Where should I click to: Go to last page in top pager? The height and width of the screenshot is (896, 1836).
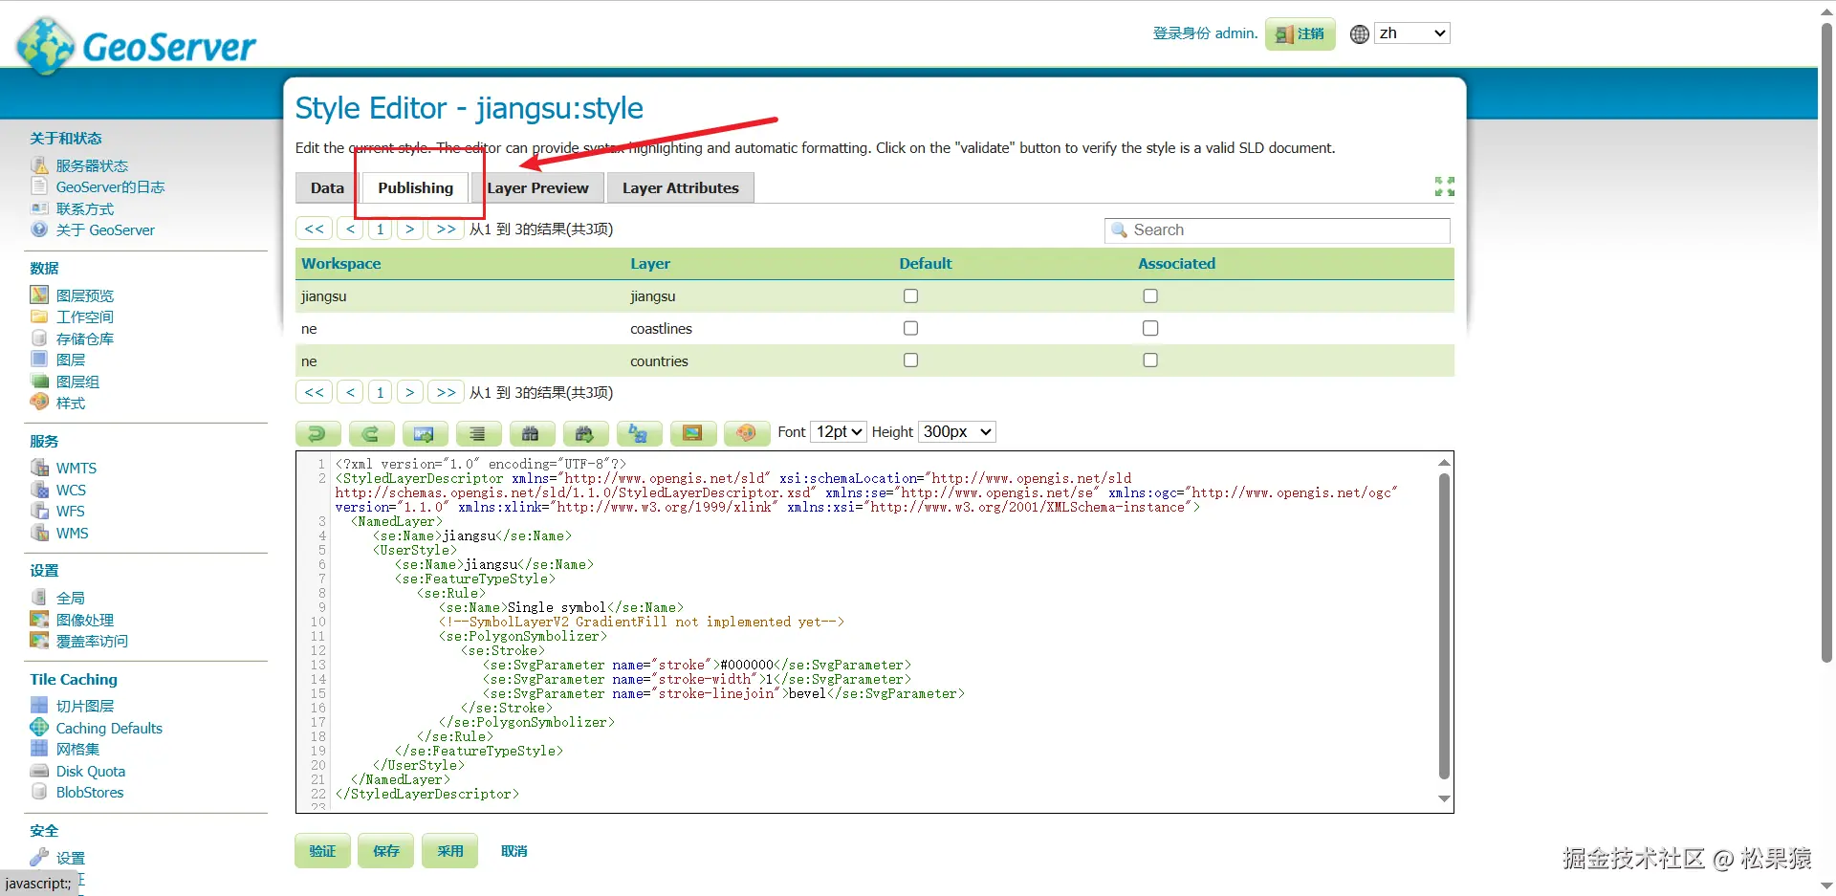point(447,229)
